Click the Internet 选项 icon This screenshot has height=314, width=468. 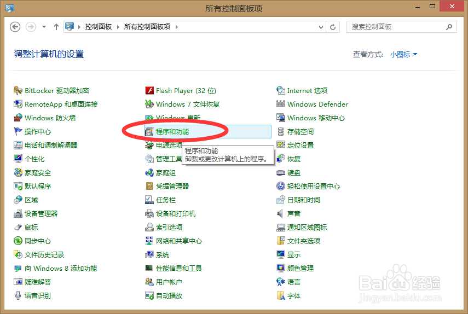click(281, 90)
